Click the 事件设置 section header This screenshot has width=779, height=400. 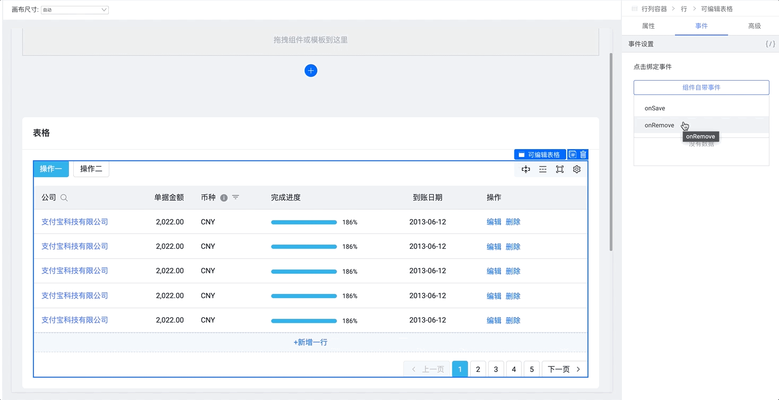[641, 44]
